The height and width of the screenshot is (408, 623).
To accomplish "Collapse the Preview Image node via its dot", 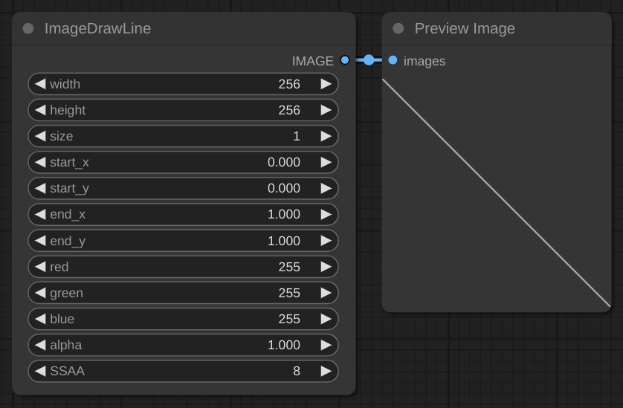I will click(x=398, y=29).
